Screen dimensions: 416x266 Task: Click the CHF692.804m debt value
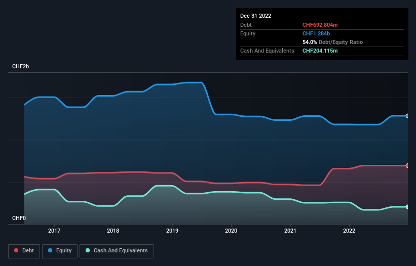point(320,25)
